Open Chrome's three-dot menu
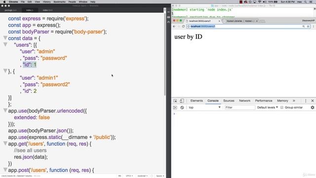The height and width of the screenshot is (178, 316). pos(314,26)
